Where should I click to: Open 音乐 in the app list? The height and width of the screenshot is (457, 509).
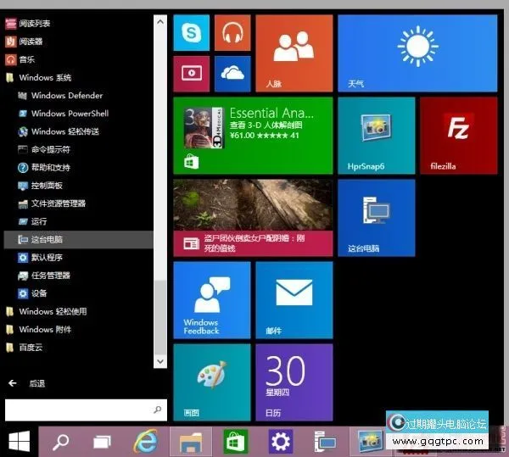(x=78, y=59)
